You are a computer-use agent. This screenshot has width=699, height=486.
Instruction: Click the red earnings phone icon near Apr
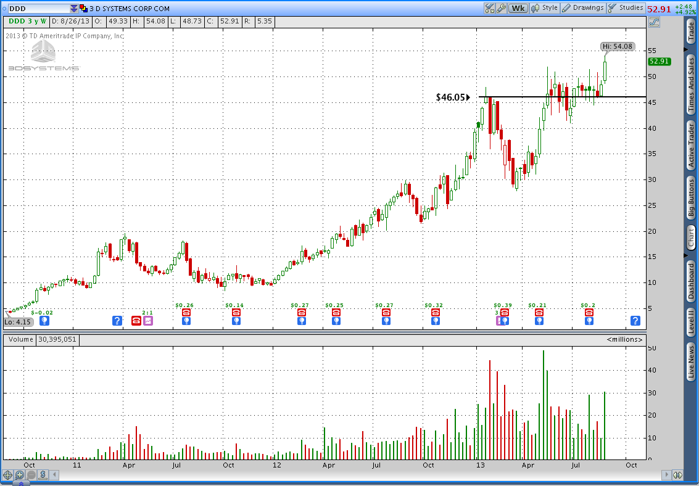point(136,321)
